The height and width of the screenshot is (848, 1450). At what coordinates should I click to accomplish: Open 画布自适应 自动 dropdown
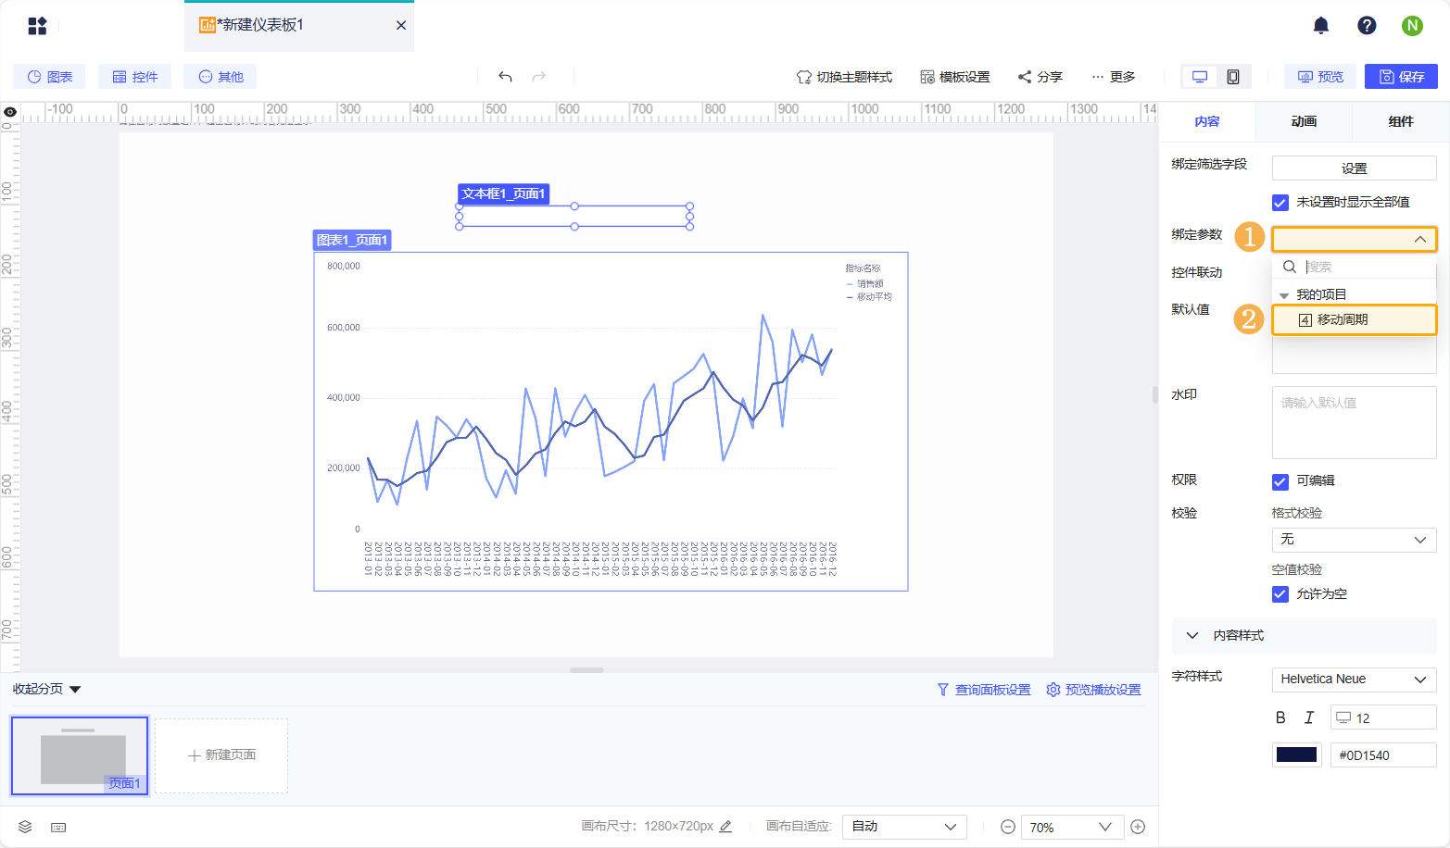click(x=904, y=827)
